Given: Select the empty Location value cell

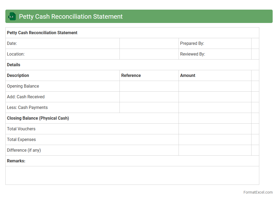Looking at the screenshot, I should (x=149, y=54).
